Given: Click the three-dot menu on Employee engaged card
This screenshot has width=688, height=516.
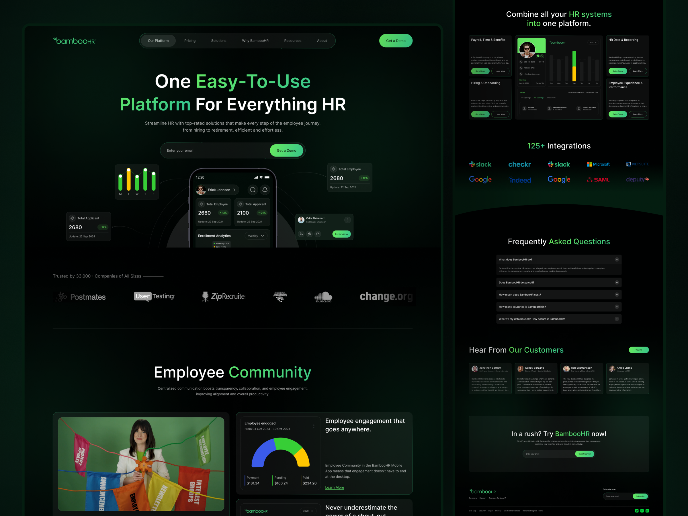Looking at the screenshot, I should (x=314, y=426).
